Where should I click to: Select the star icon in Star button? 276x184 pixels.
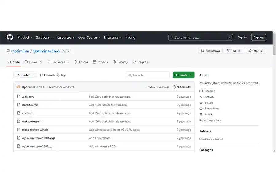pos(250,51)
